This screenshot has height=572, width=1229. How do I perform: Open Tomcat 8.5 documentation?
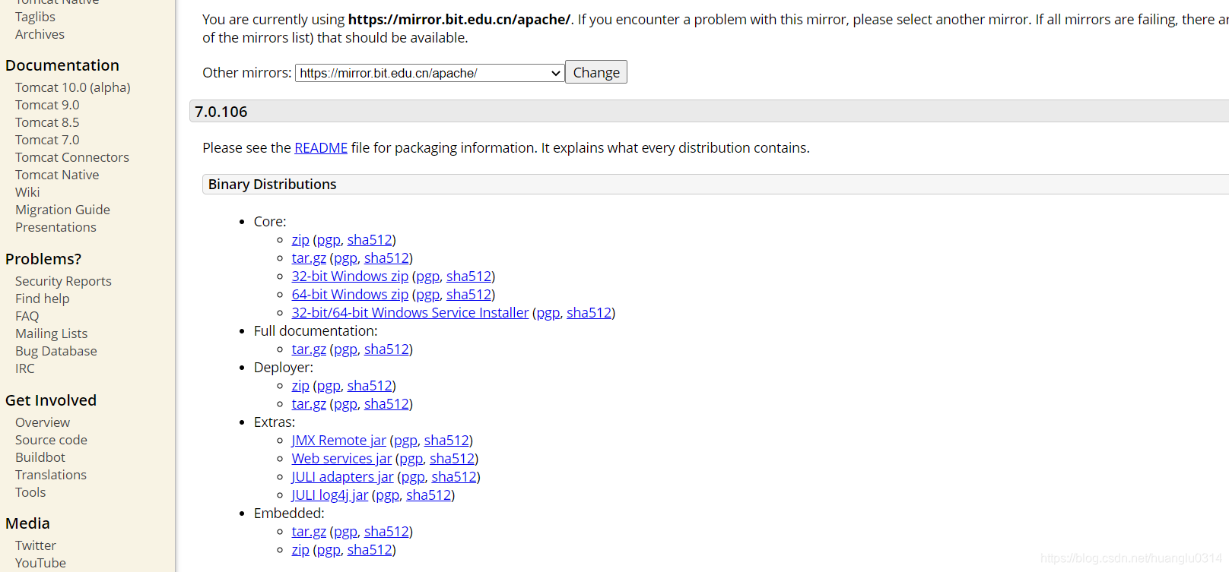47,122
